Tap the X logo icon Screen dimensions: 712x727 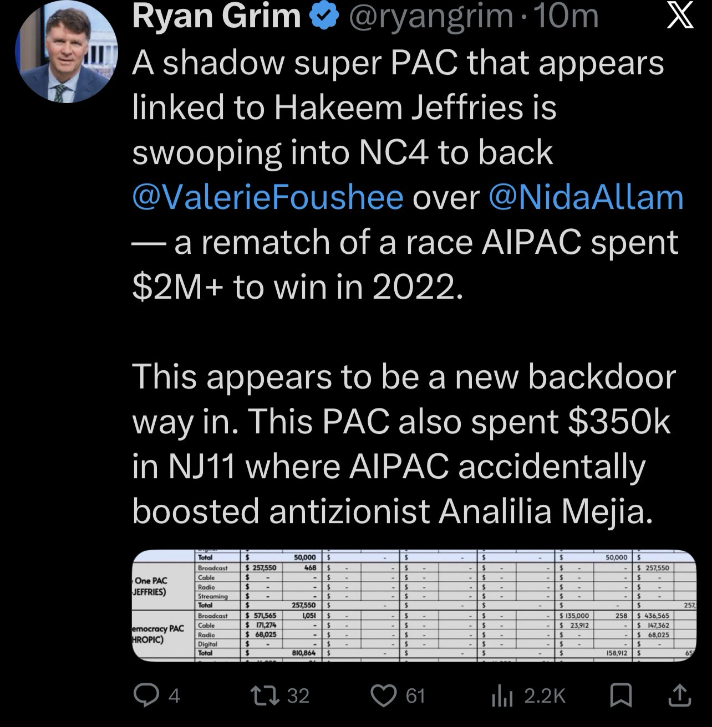pyautogui.click(x=679, y=16)
